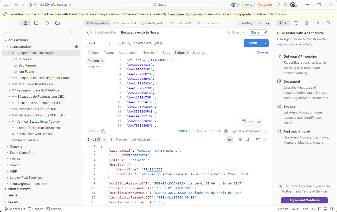
Task: Click the Save Response button
Action: (247, 131)
